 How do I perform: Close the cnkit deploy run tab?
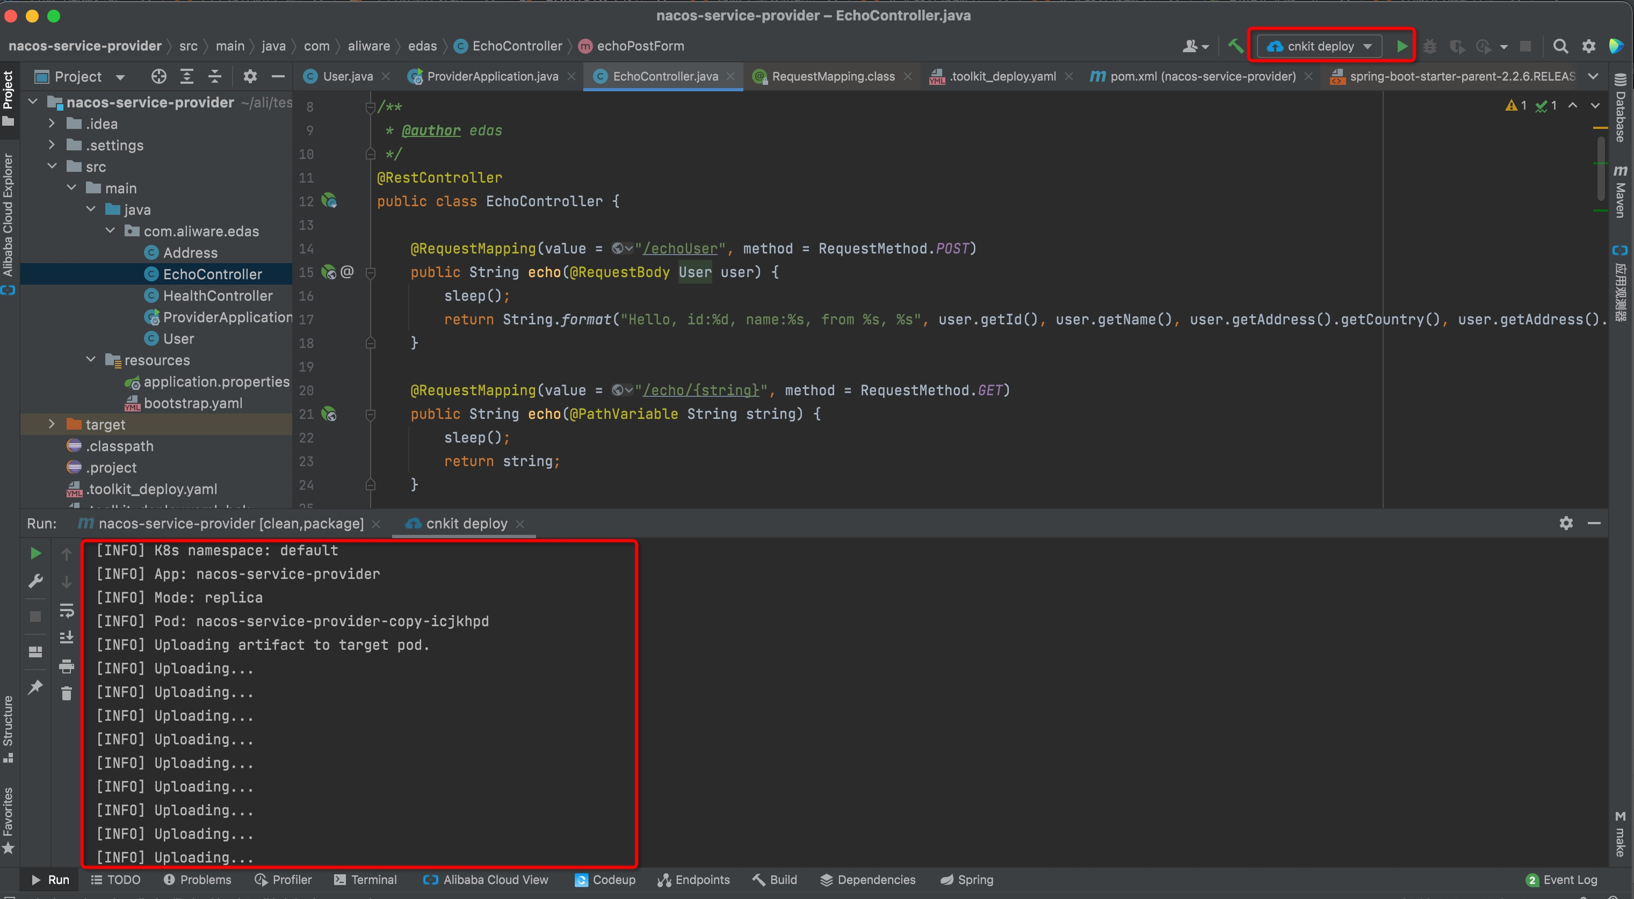point(520,524)
